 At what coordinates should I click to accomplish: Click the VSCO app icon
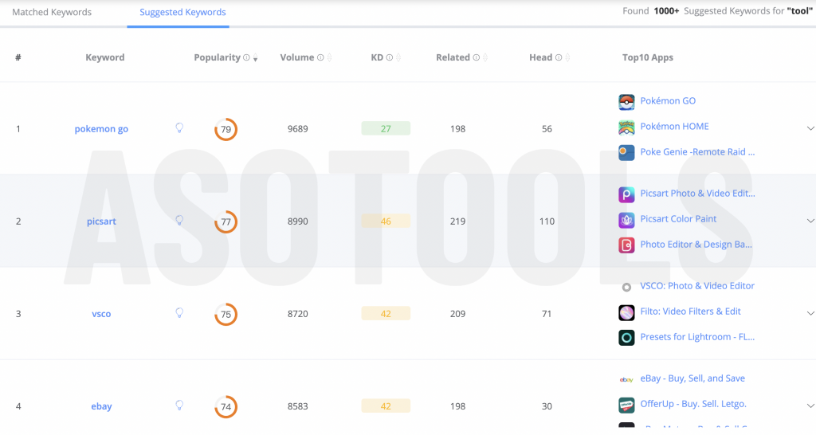(x=626, y=288)
